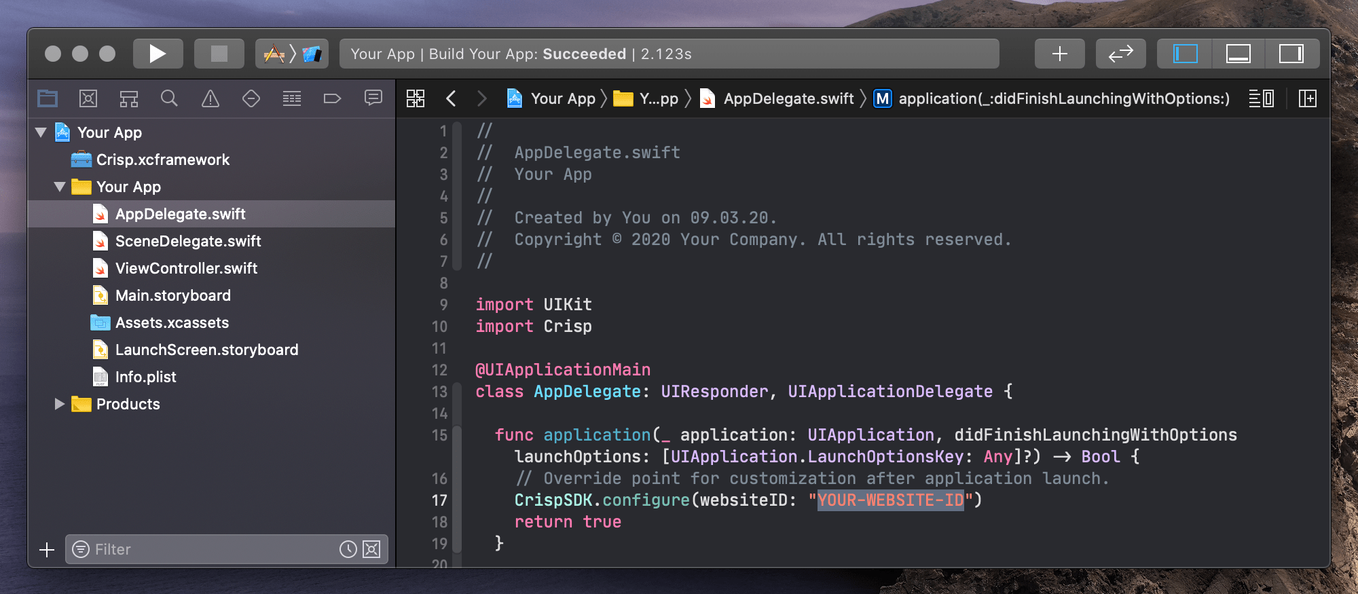Open the application method jump bar item
The height and width of the screenshot is (594, 1358).
coord(1052,98)
